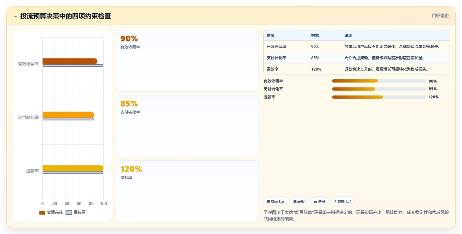This screenshot has height=234, width=462.
Task: Click the 维度 column header
Action: coord(271,35)
